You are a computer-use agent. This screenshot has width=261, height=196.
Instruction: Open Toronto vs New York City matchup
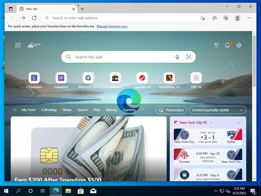point(208,157)
